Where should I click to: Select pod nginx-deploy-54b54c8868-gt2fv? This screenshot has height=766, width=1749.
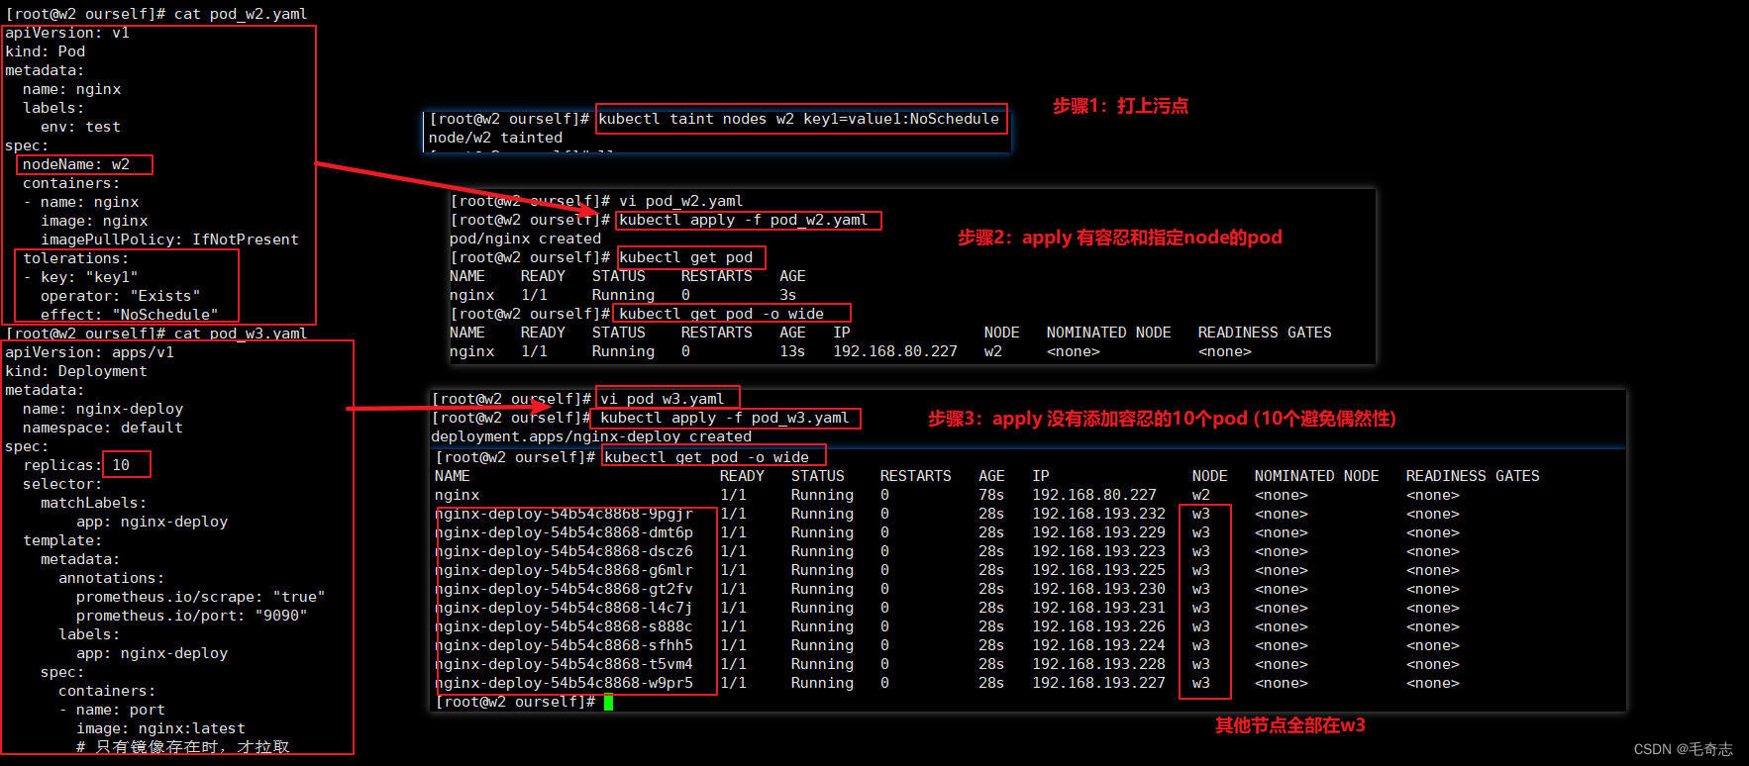pos(564,589)
